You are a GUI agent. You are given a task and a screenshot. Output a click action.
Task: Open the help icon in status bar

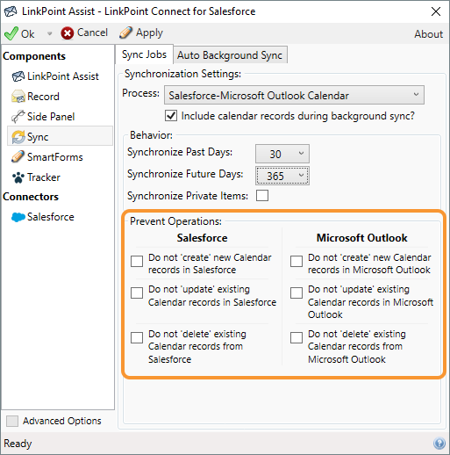point(439,443)
